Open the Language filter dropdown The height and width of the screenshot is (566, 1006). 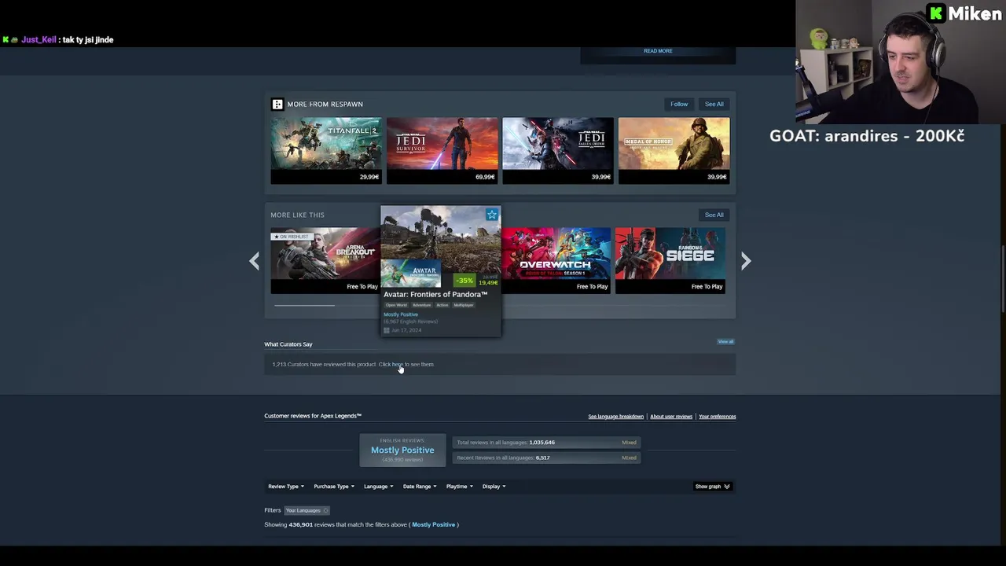point(378,487)
